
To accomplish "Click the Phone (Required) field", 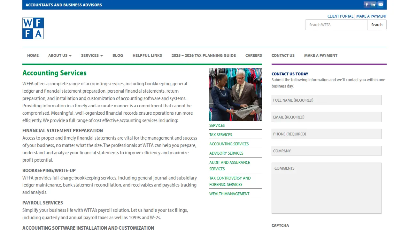I will (327, 134).
